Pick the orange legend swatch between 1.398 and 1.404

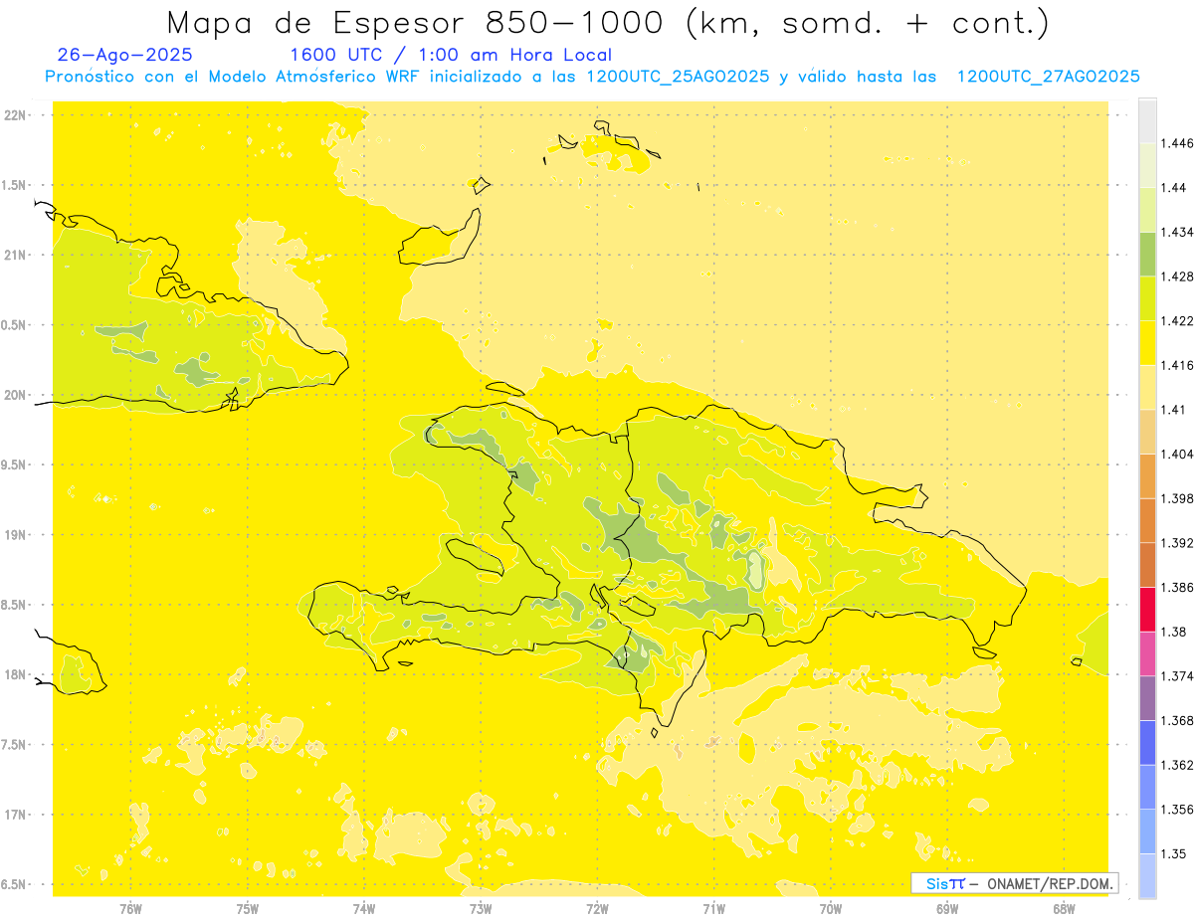[1147, 475]
